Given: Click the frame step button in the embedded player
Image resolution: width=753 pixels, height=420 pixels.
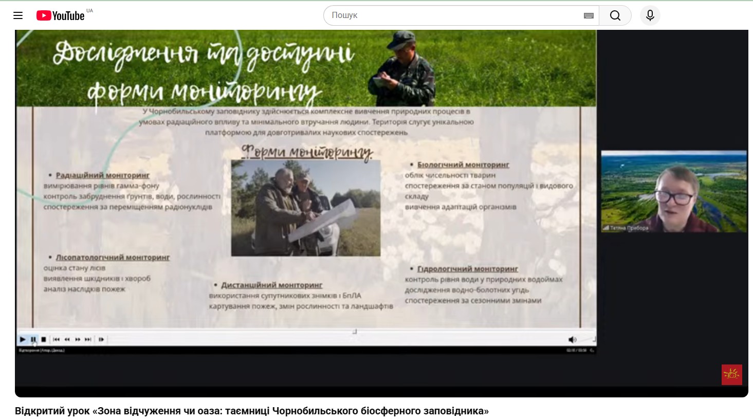Looking at the screenshot, I should pyautogui.click(x=101, y=339).
